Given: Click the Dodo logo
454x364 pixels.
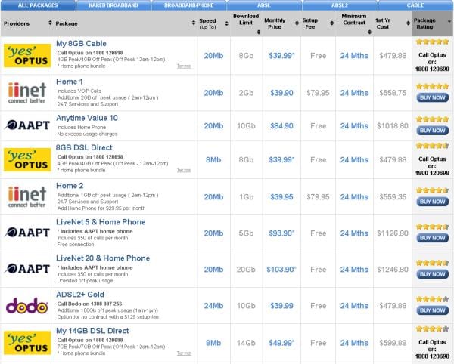Looking at the screenshot, I should (x=27, y=306).
